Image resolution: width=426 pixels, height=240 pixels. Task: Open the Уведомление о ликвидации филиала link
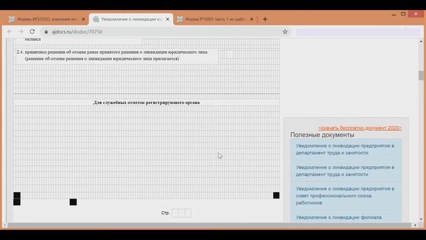[x=339, y=217]
